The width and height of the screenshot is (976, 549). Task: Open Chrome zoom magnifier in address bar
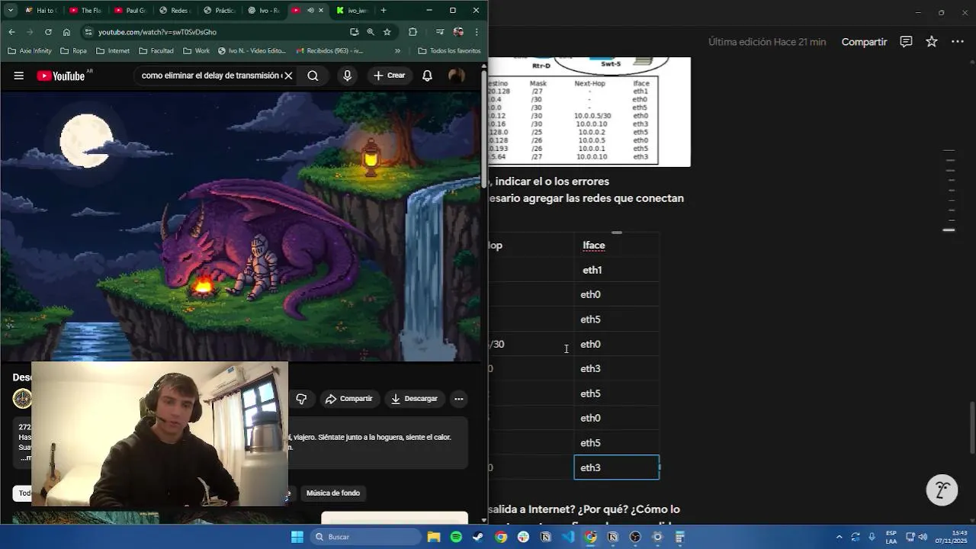(371, 32)
